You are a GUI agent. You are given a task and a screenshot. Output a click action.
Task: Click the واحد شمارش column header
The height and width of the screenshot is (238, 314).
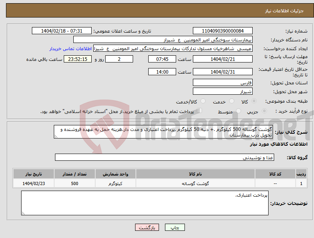116,174
